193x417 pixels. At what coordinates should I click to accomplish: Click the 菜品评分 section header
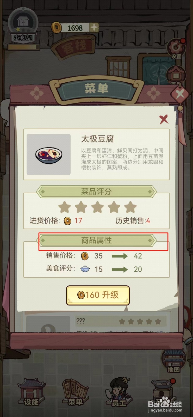(96, 192)
